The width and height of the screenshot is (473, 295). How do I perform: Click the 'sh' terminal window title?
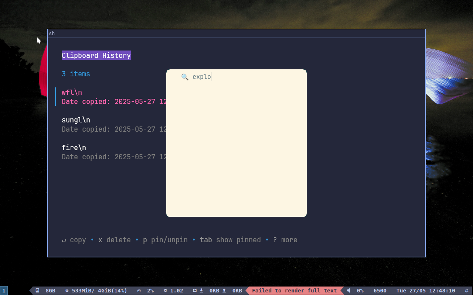52,33
